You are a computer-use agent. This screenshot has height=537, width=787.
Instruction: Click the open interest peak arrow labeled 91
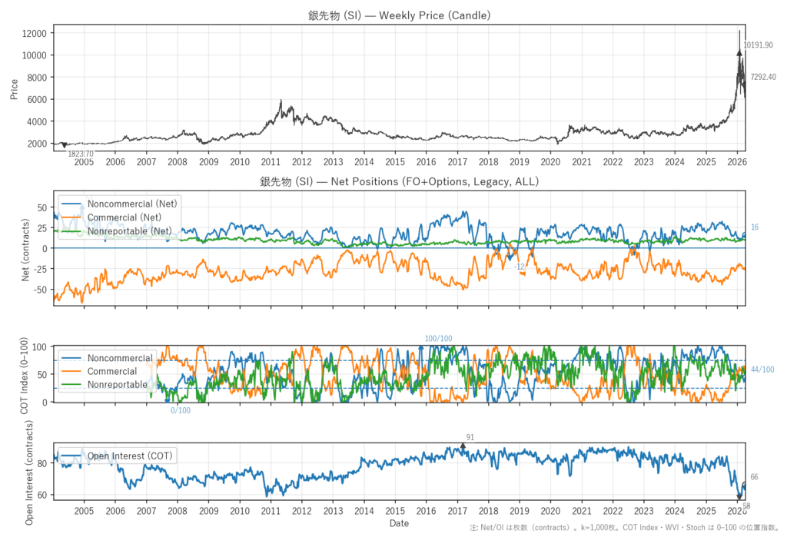pos(463,446)
